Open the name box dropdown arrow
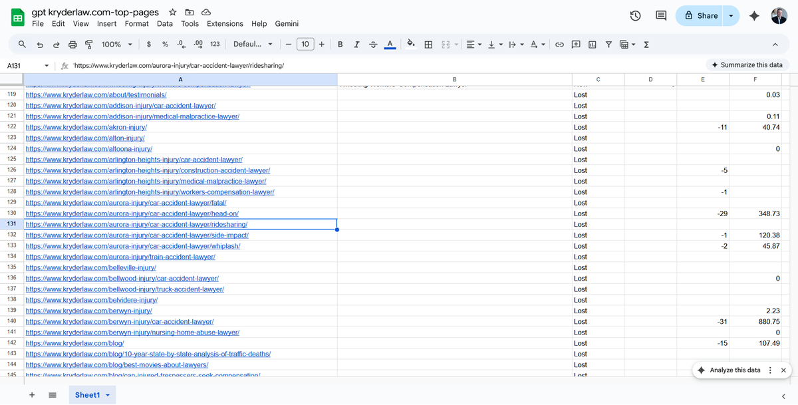Screen dimensions: 798x405 pyautogui.click(x=47, y=66)
